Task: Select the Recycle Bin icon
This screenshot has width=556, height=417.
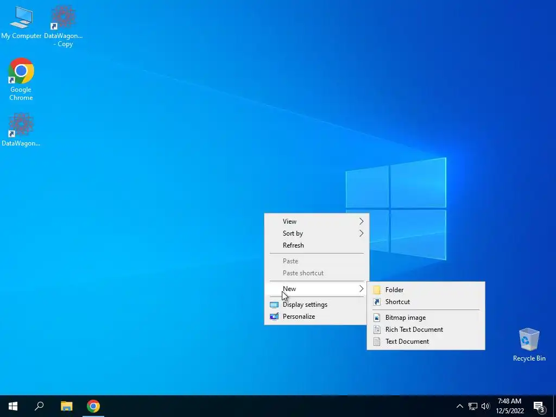Action: coord(529,344)
